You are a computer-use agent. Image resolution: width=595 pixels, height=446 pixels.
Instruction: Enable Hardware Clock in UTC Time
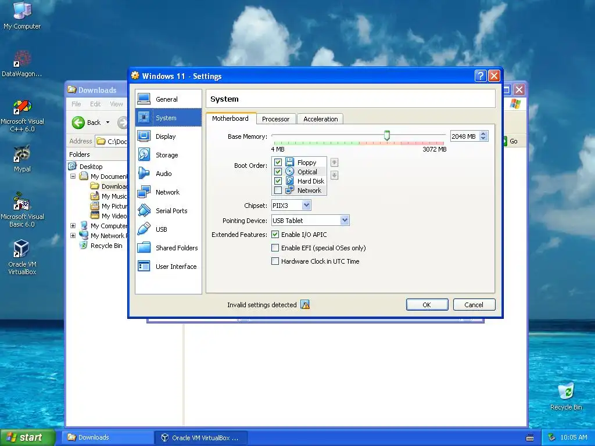[275, 261]
